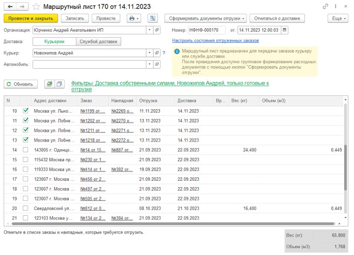This screenshot has height=255, width=354.
Task: Click the Отчитаться о доставке button
Action: [277, 18]
